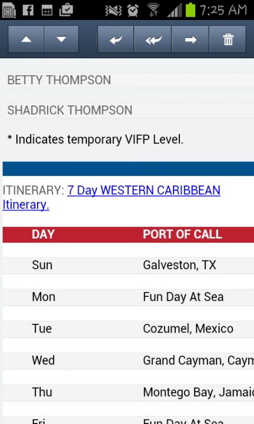Go to previous email with up arrow

(x=26, y=39)
